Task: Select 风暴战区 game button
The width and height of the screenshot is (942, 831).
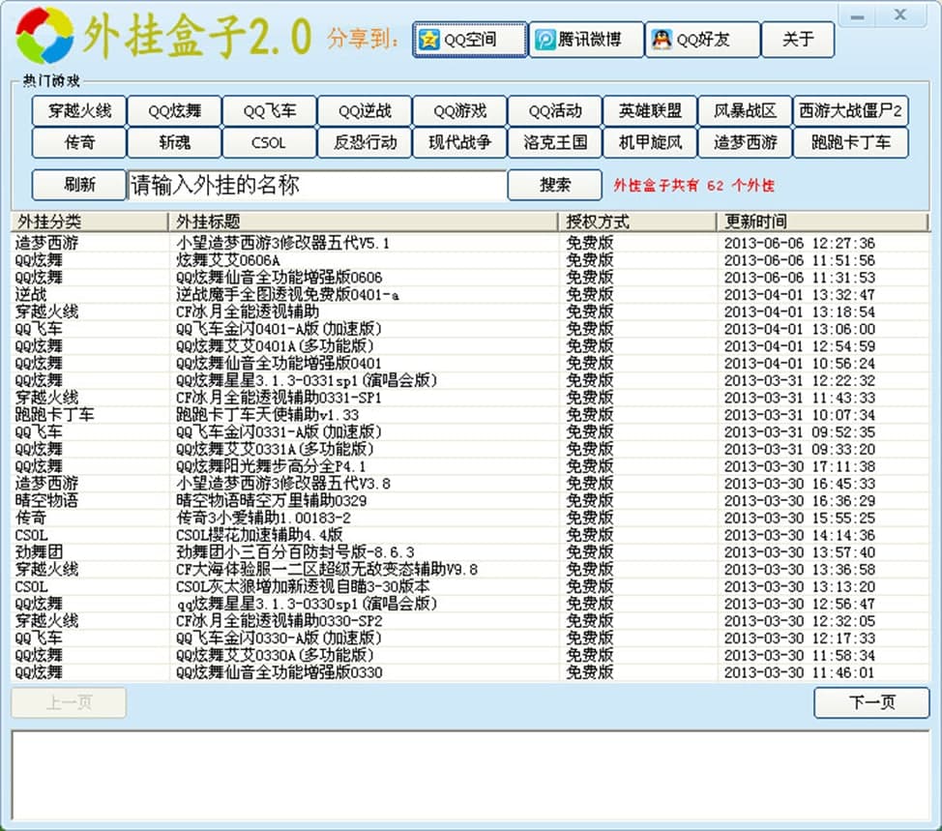Action: click(x=745, y=110)
